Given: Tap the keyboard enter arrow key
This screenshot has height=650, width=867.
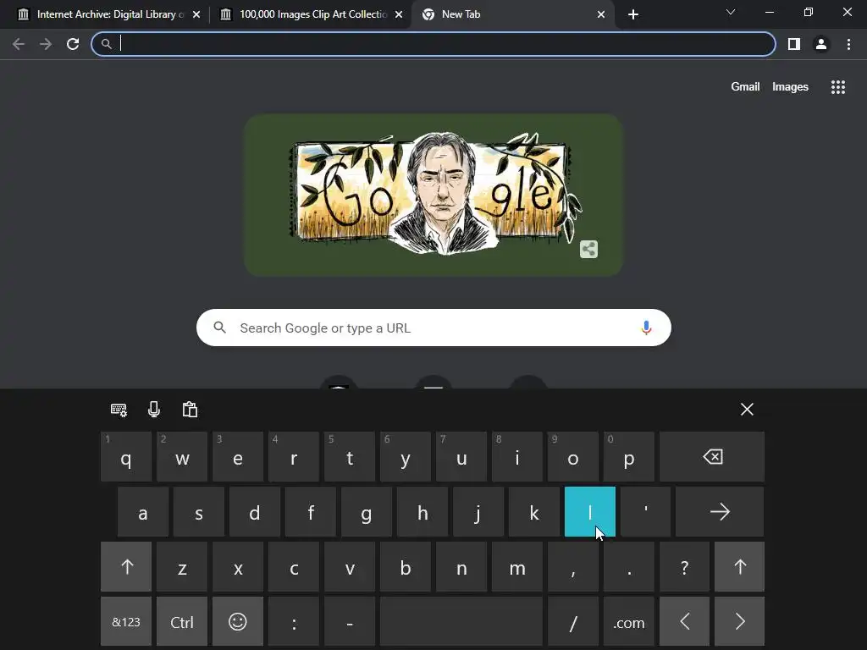Looking at the screenshot, I should point(720,512).
